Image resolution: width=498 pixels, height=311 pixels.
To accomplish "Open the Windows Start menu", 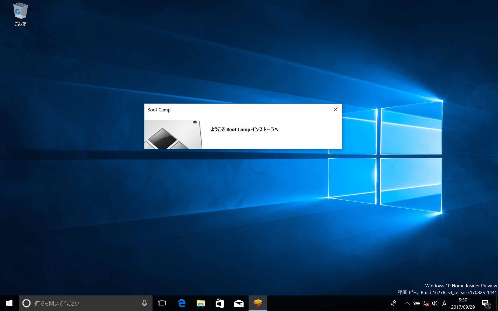I will [9, 303].
